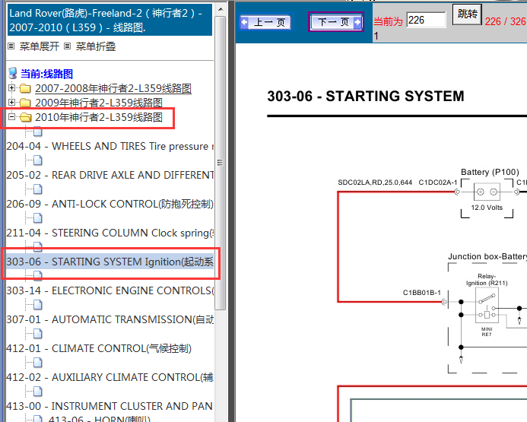Click page icon above 412-01 CLIMATE CONTROL
This screenshot has width=527, height=422.
point(38,334)
